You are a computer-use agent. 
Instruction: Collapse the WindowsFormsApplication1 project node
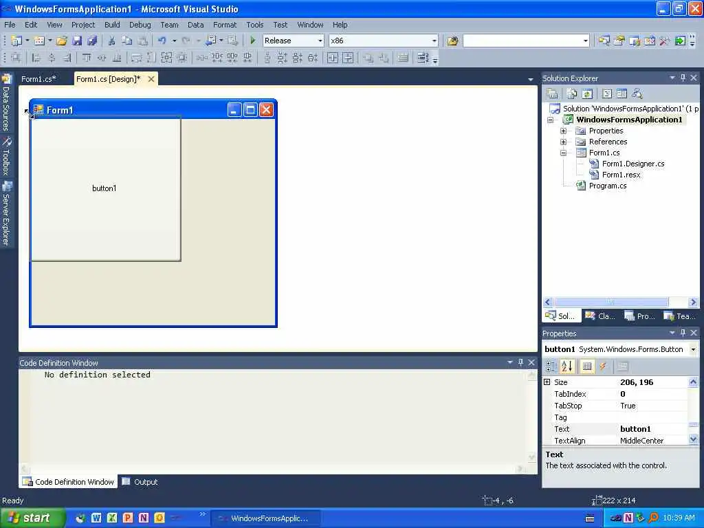(551, 120)
